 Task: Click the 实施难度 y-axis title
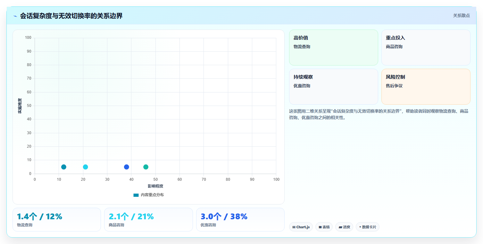[20, 106]
